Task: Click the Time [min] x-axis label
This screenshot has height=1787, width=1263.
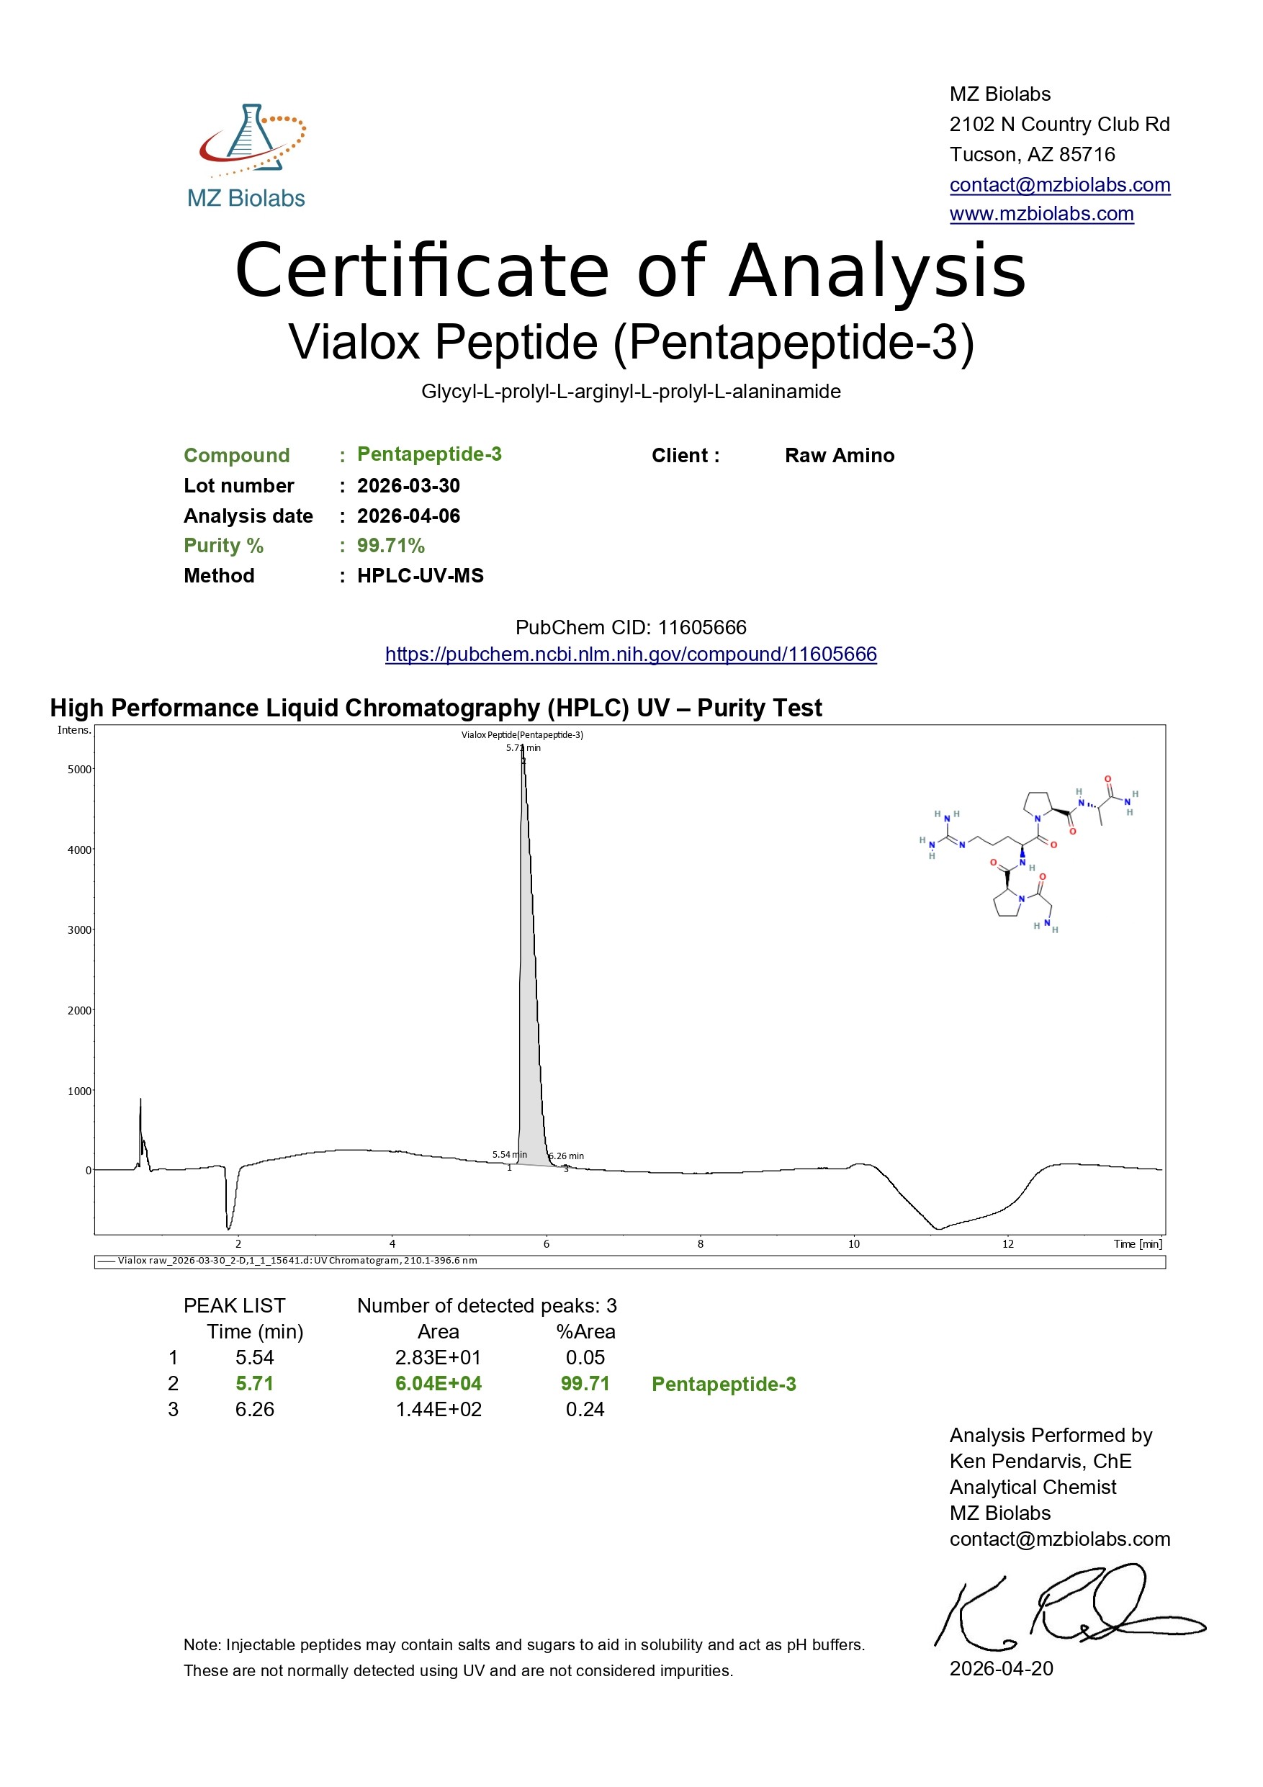Action: (x=1138, y=1243)
